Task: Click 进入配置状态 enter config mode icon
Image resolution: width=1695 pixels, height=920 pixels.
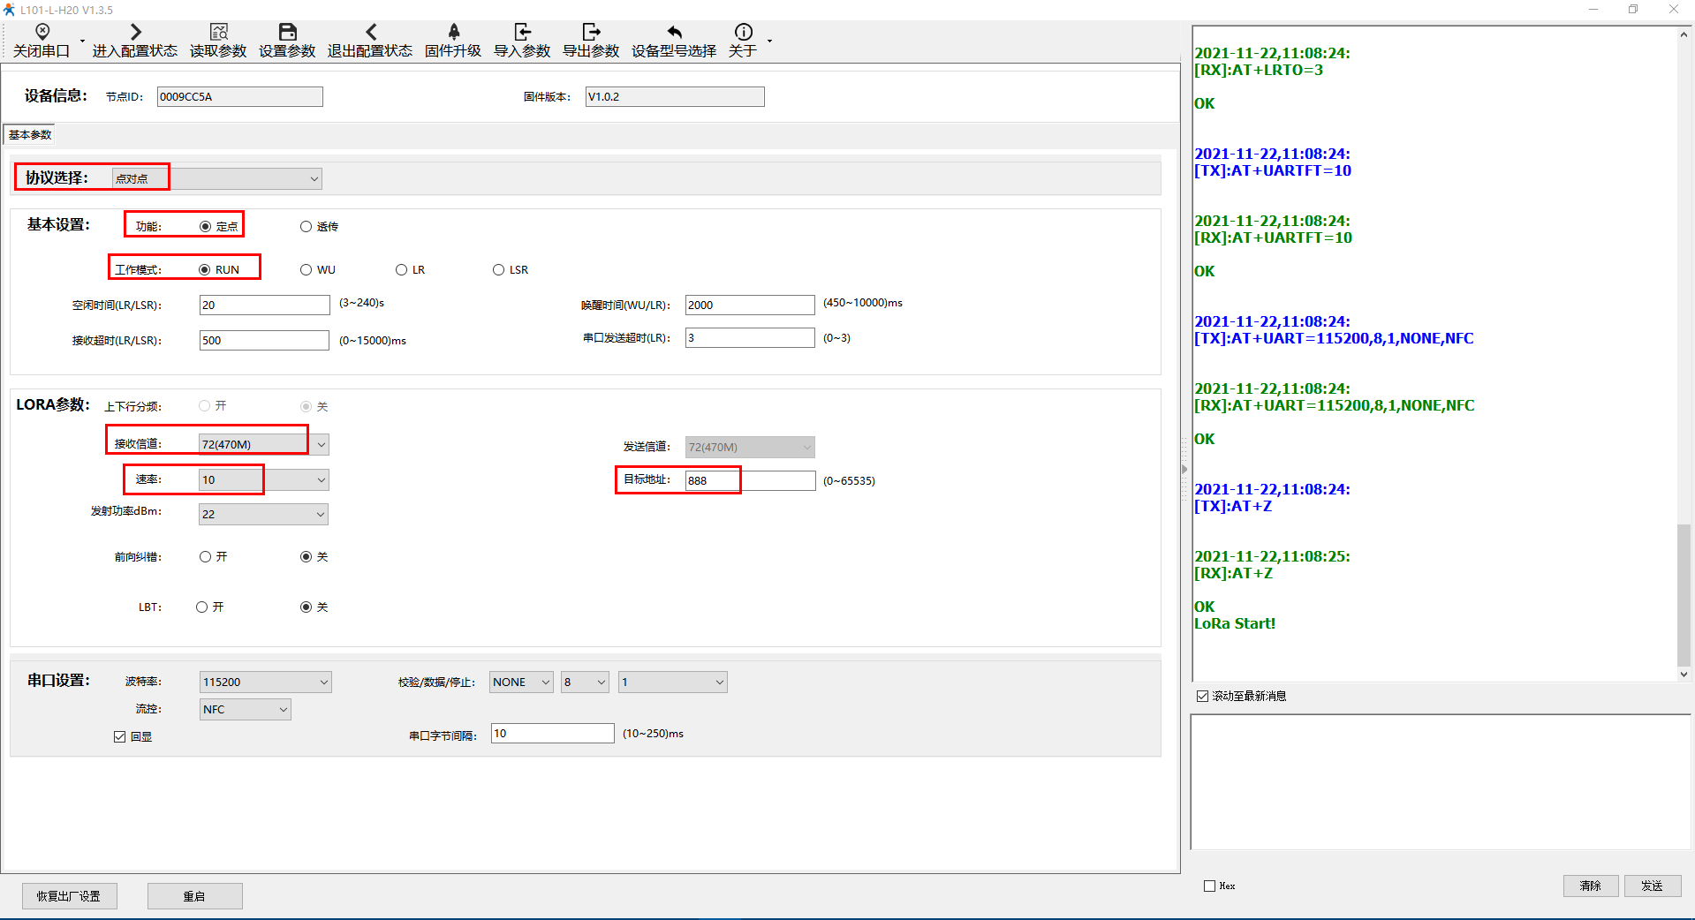Action: coord(135,33)
